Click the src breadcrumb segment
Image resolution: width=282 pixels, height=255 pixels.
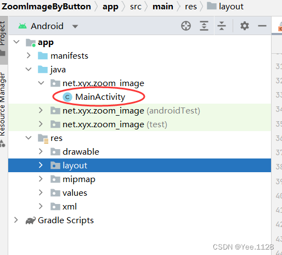(136, 7)
